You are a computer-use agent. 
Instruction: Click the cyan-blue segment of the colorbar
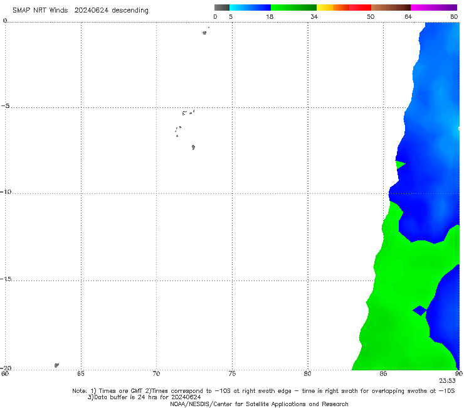tap(250, 8)
